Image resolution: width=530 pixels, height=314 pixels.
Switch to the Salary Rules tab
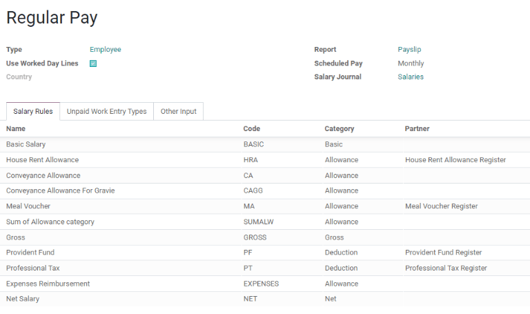point(33,111)
